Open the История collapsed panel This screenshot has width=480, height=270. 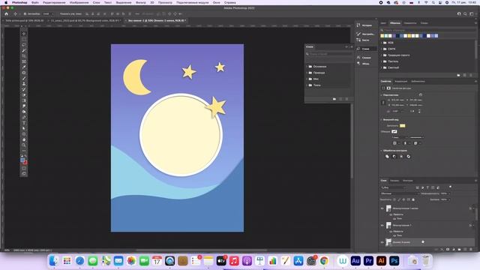[365, 25]
